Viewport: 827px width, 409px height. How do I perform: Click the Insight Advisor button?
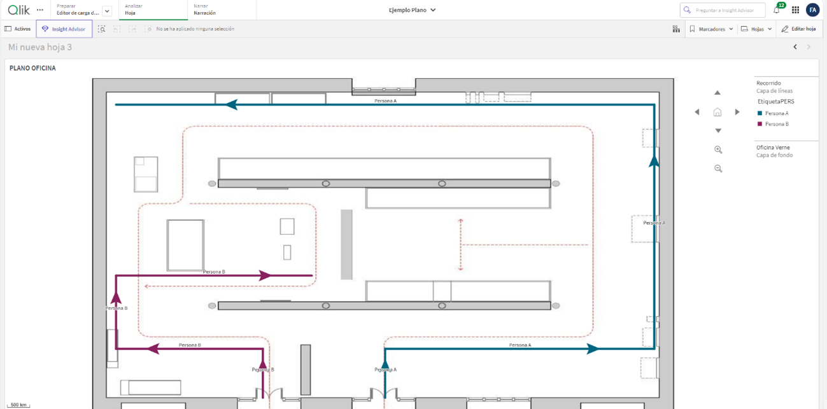coord(64,29)
